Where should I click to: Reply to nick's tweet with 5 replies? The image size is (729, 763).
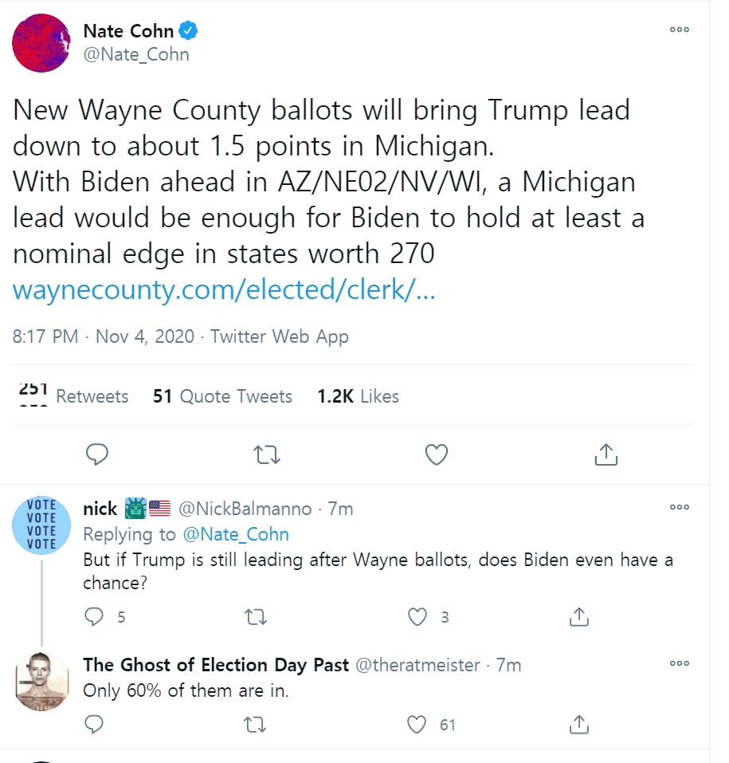coord(95,616)
